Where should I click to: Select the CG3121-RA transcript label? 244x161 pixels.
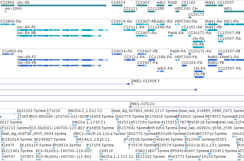tap(134, 27)
